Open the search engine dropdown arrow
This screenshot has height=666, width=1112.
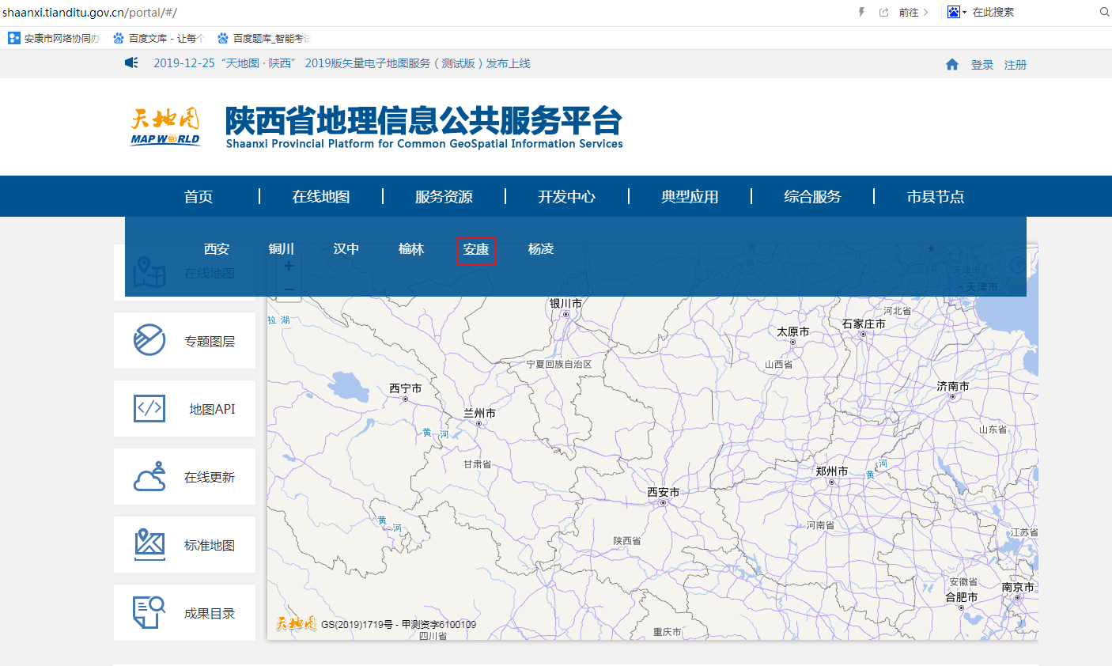tap(965, 13)
